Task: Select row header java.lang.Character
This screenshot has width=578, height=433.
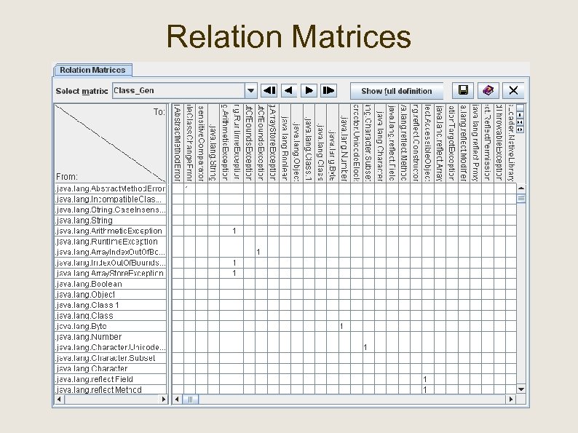Action: (x=111, y=368)
